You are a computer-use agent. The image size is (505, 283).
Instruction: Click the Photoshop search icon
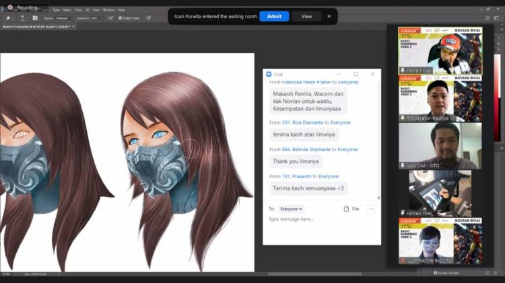487,18
